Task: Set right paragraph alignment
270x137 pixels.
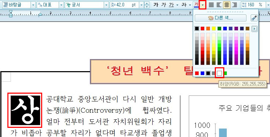Action: [x=234, y=5]
